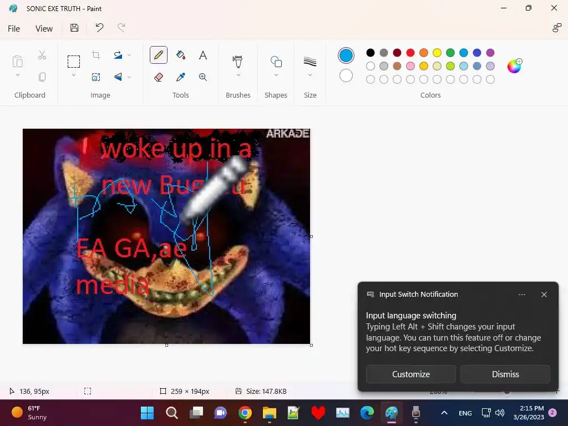Pick the purple color swatch

tap(490, 53)
